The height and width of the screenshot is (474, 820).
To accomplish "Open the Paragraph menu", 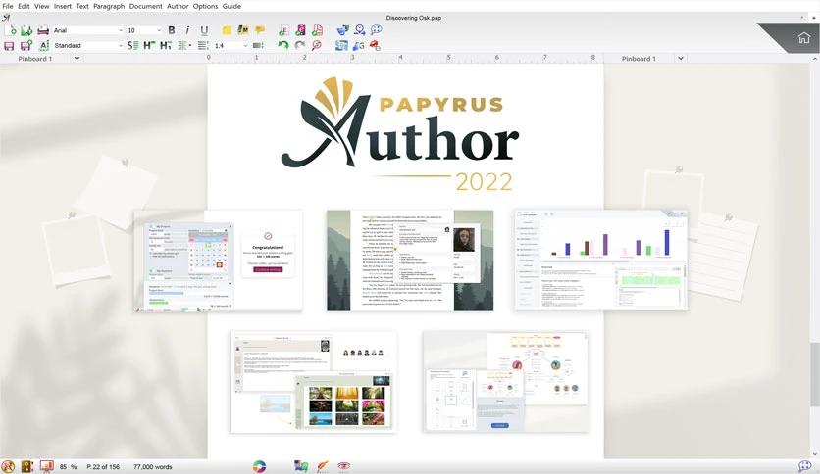I will [x=109, y=6].
